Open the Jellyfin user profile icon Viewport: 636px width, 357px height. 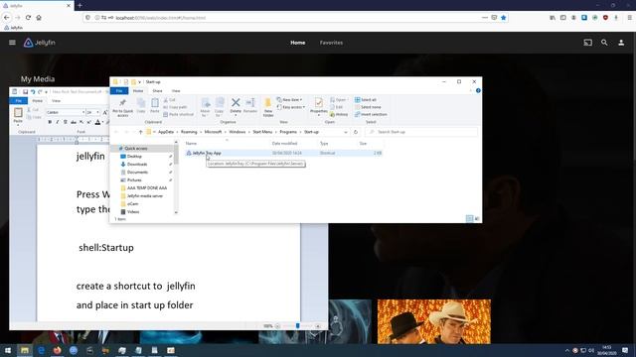point(621,42)
